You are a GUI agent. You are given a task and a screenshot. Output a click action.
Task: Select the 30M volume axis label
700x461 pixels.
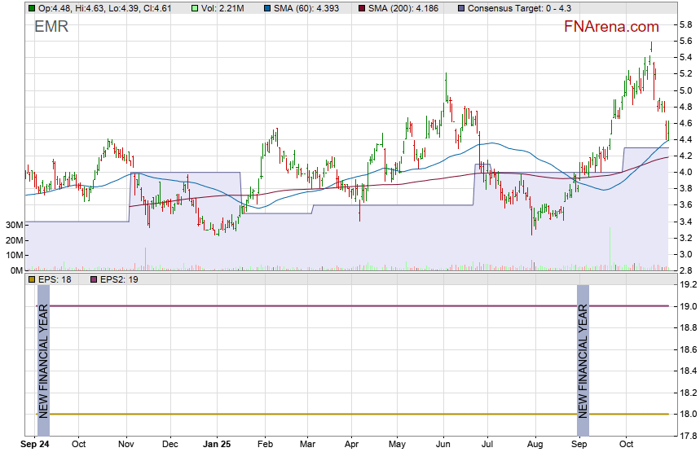13,225
